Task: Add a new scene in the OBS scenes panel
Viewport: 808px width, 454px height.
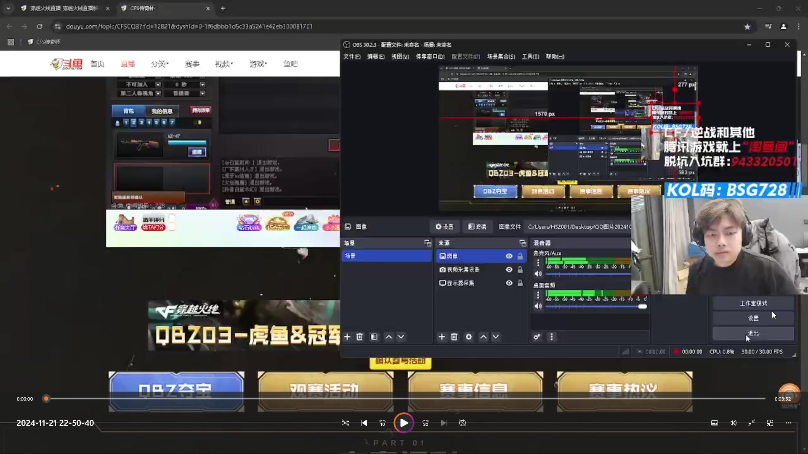Action: tap(347, 337)
